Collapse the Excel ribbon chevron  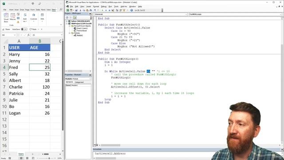pyautogui.click(x=61, y=25)
